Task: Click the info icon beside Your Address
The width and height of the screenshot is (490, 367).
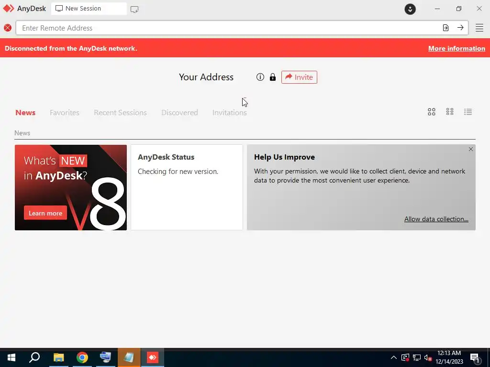Action: (x=260, y=77)
